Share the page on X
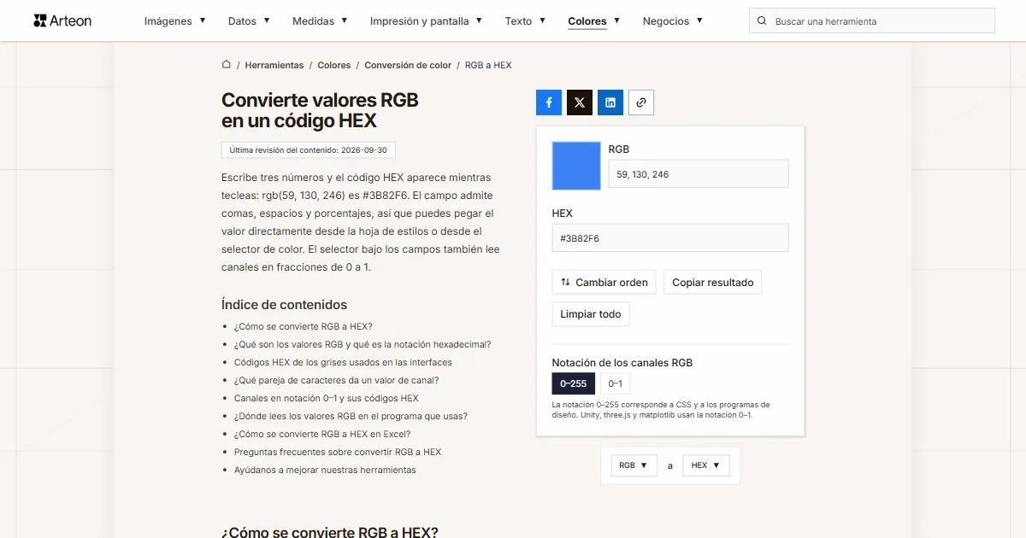The image size is (1026, 538). coord(580,102)
